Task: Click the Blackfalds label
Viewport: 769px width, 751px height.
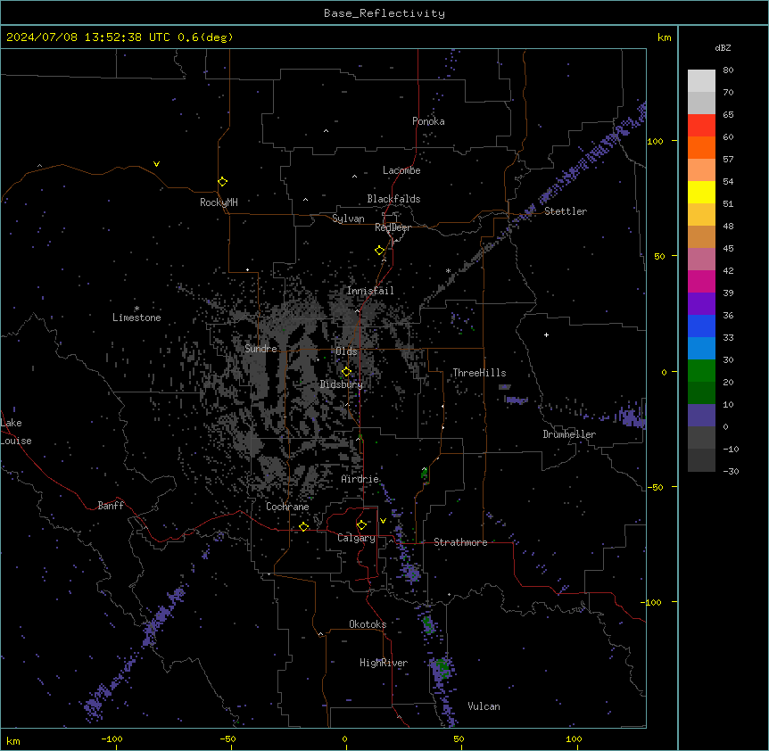Action: coord(393,199)
